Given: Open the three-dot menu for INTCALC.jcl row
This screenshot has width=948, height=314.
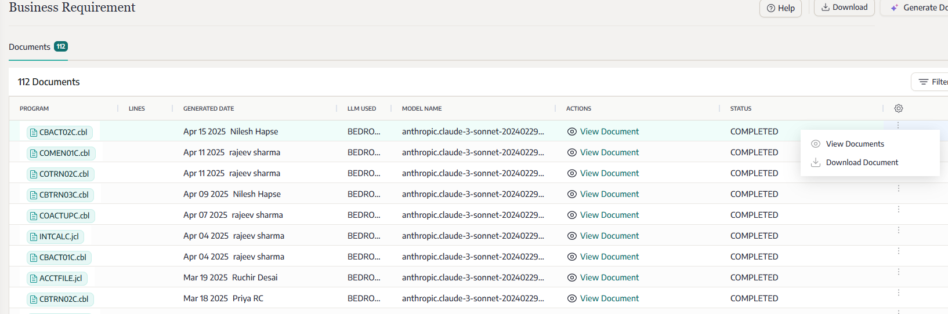Looking at the screenshot, I should 899,230.
